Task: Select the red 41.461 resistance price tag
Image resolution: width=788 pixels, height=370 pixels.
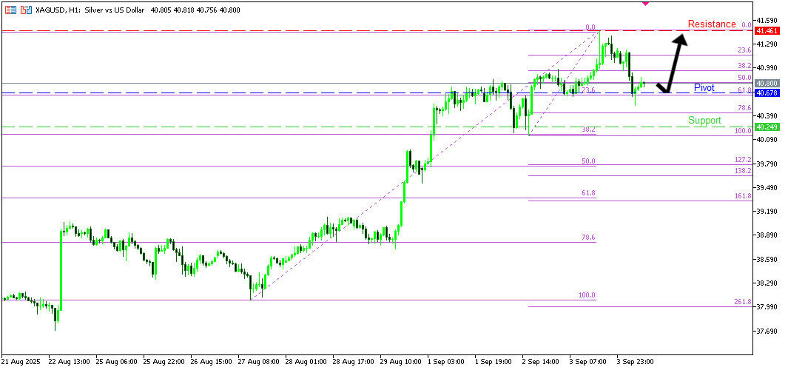Action: (766, 31)
